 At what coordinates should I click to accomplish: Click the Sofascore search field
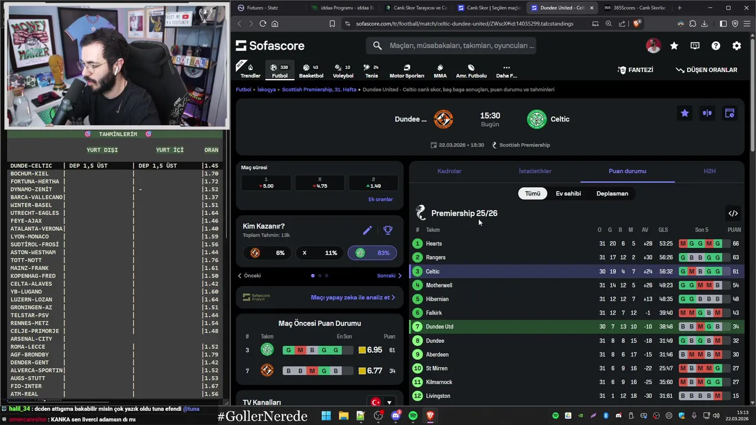click(x=451, y=45)
